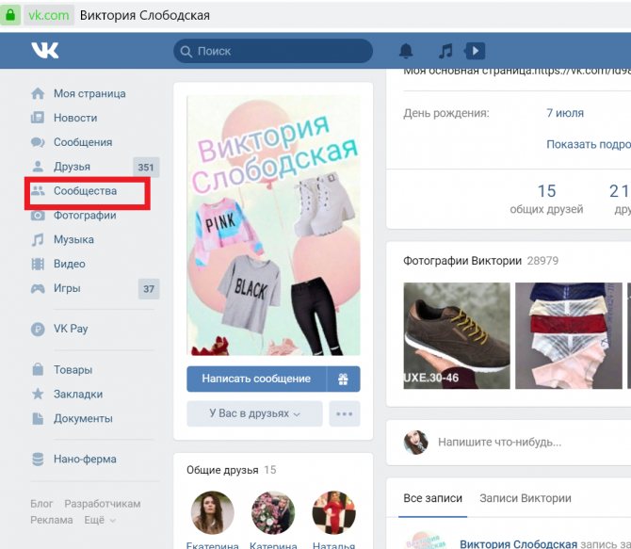
Task: Click the note icon beside Музыка
Action: 38,239
